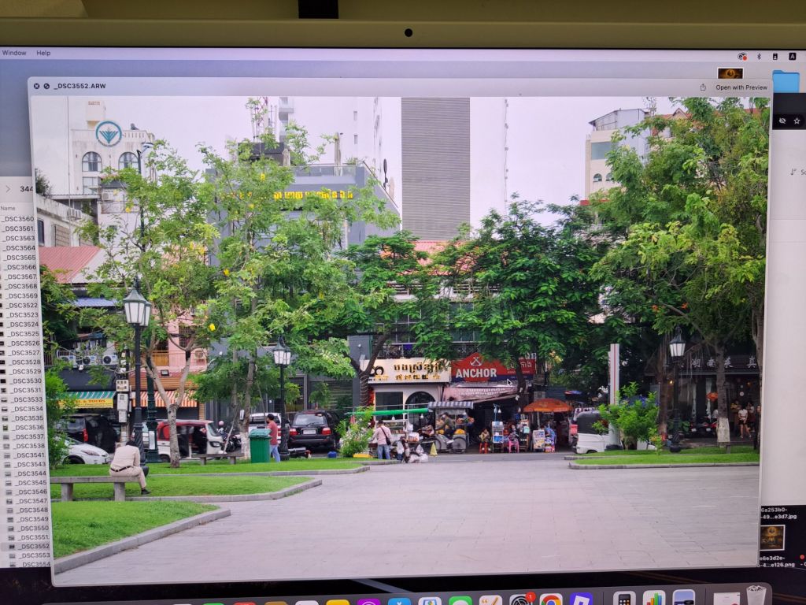Open the blue folder on the desktop

coord(785,81)
